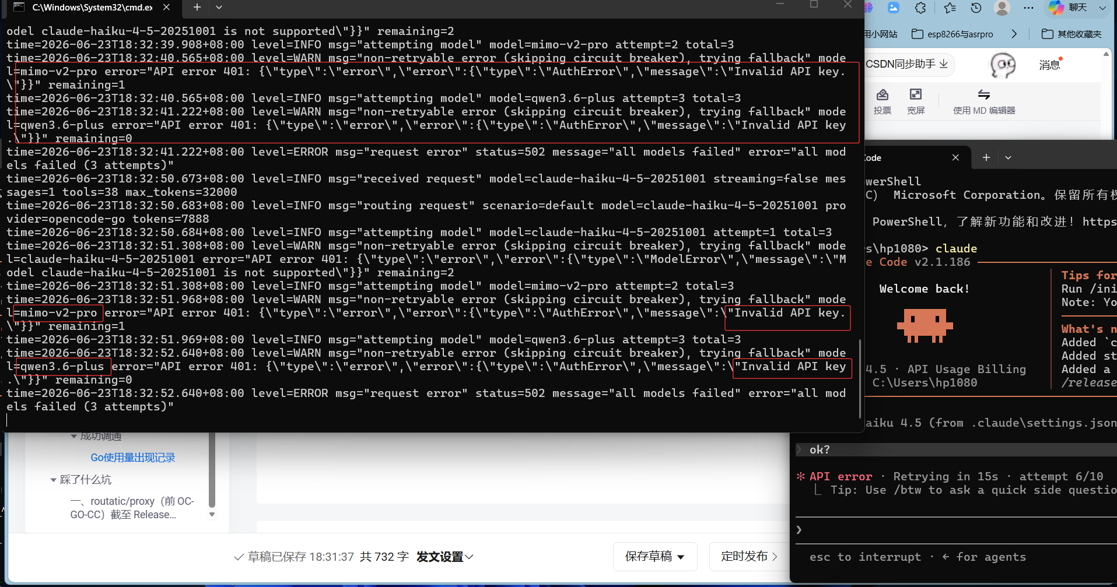Show more bookmarks with the chevron
The image size is (1117, 587).
point(1014,34)
